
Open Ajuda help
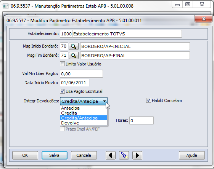pyautogui.click(x=192, y=155)
